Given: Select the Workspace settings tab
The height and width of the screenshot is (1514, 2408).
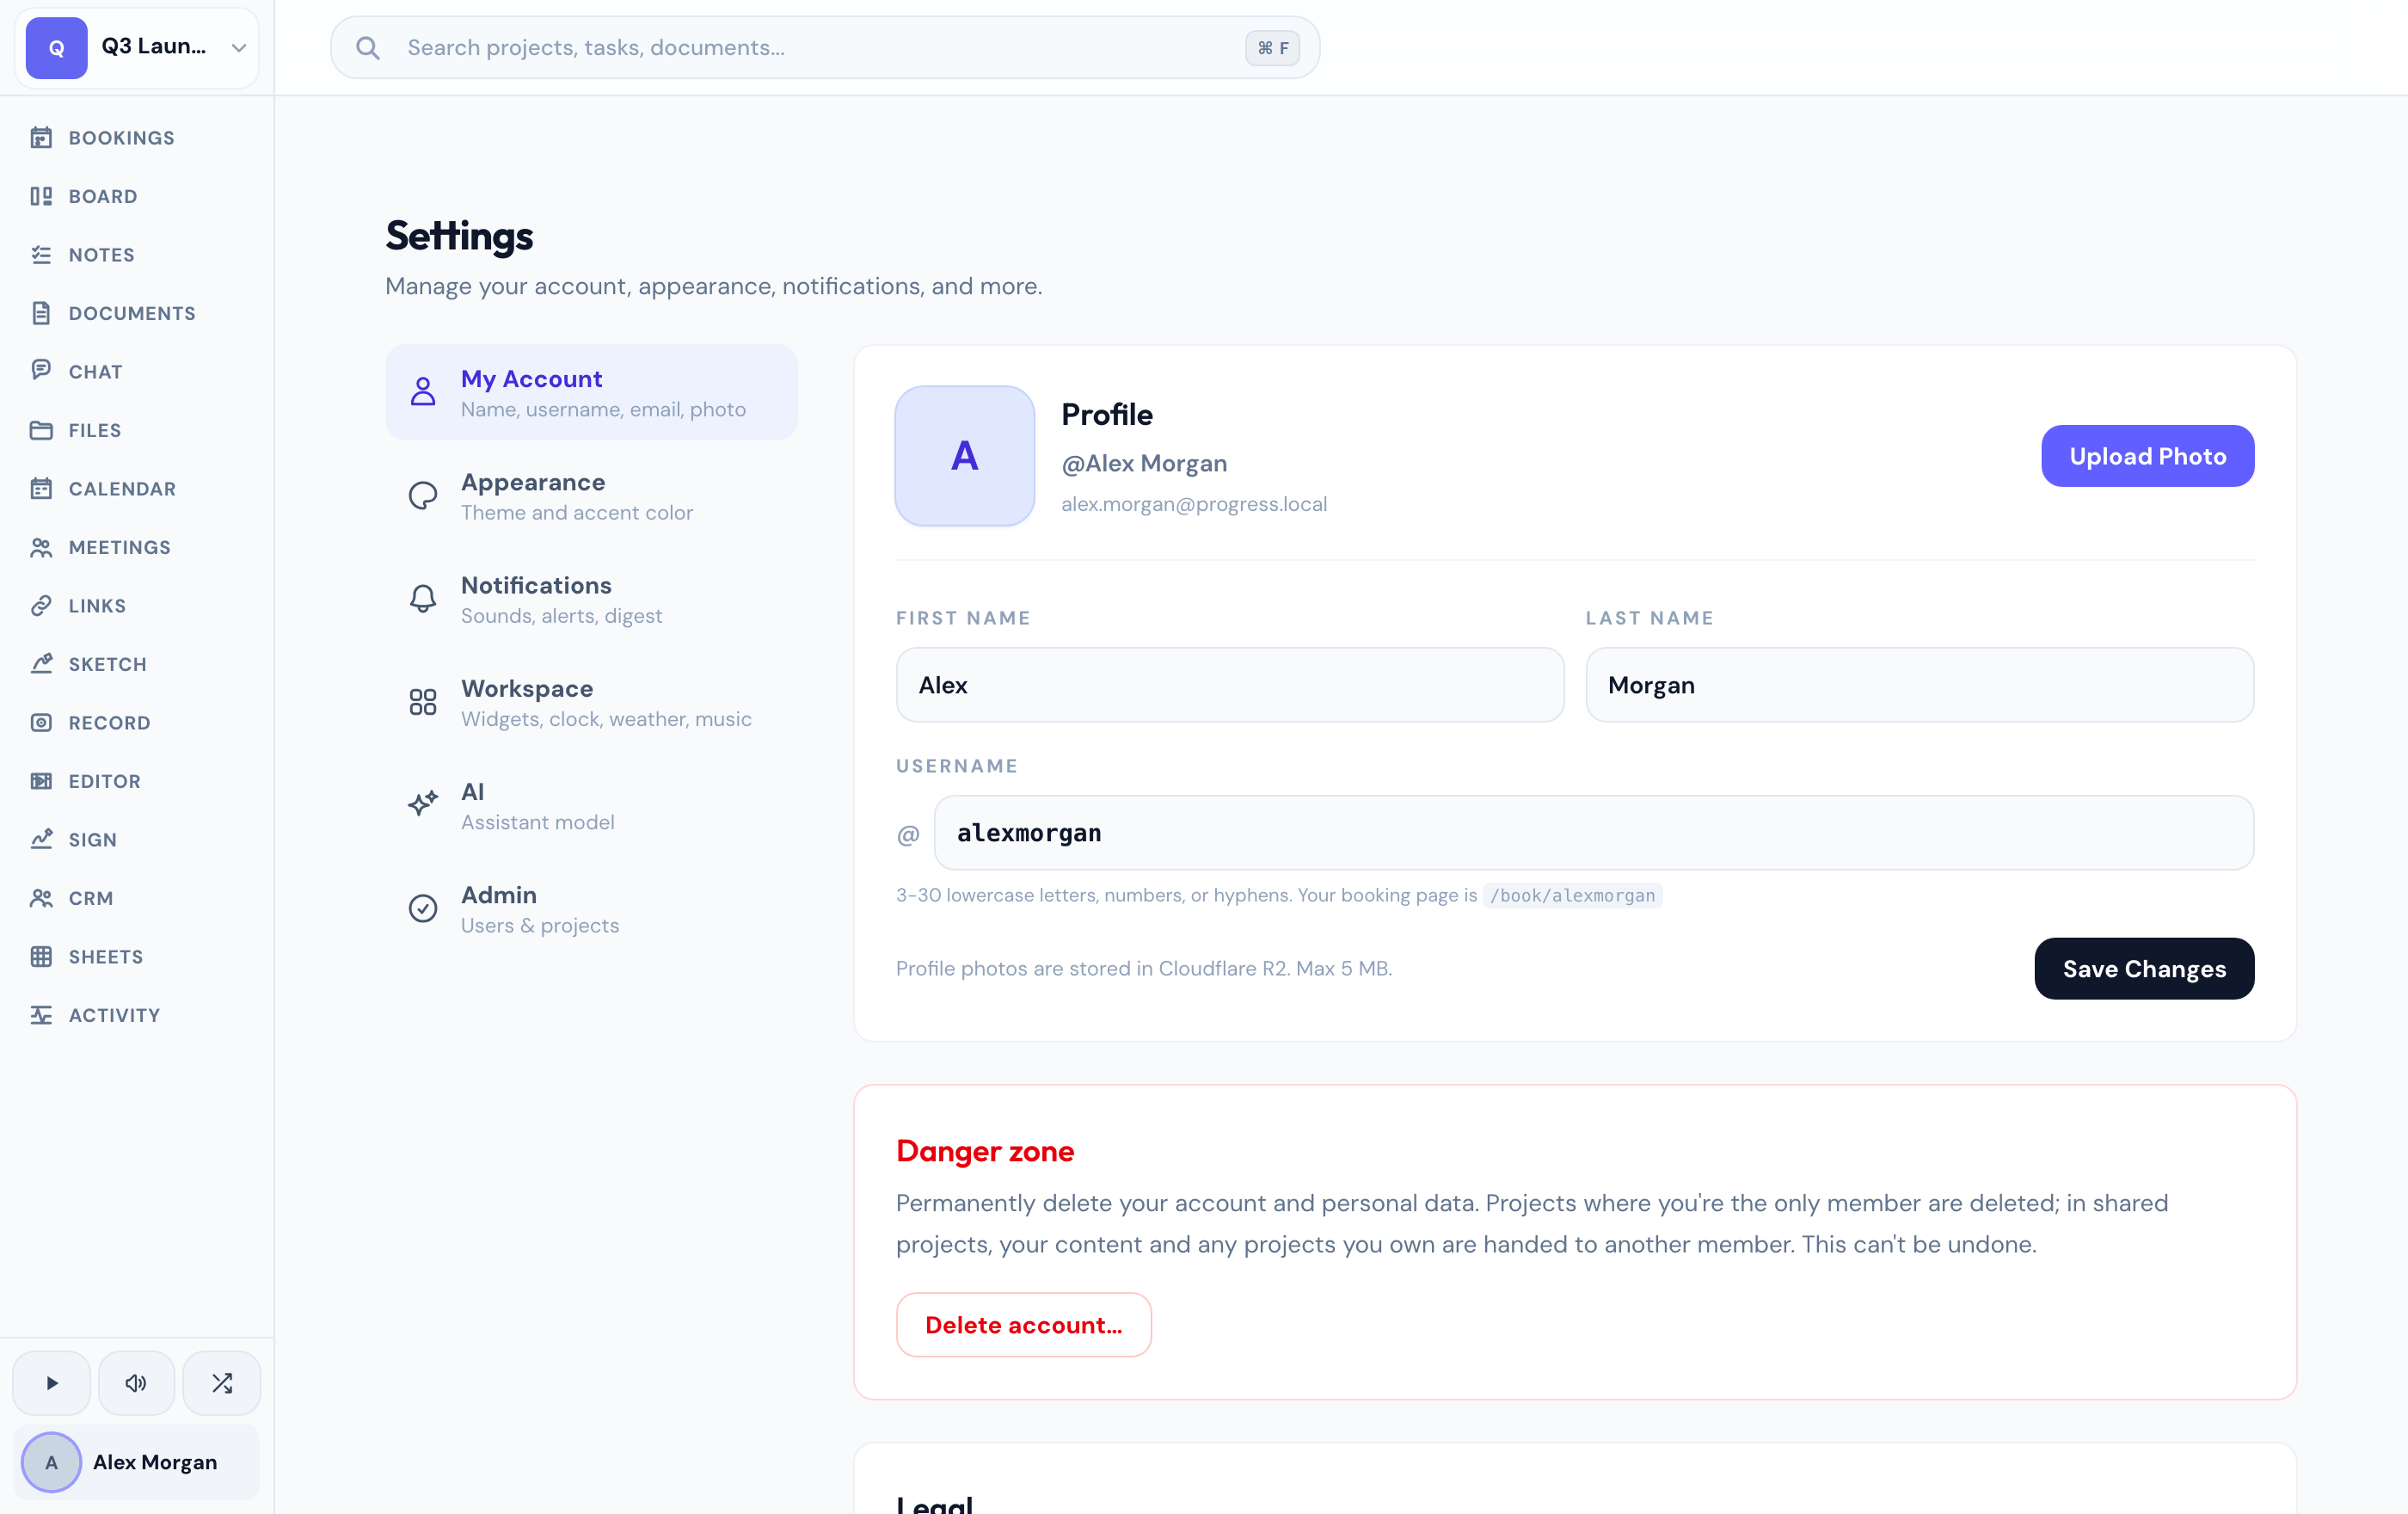Looking at the screenshot, I should (x=591, y=702).
